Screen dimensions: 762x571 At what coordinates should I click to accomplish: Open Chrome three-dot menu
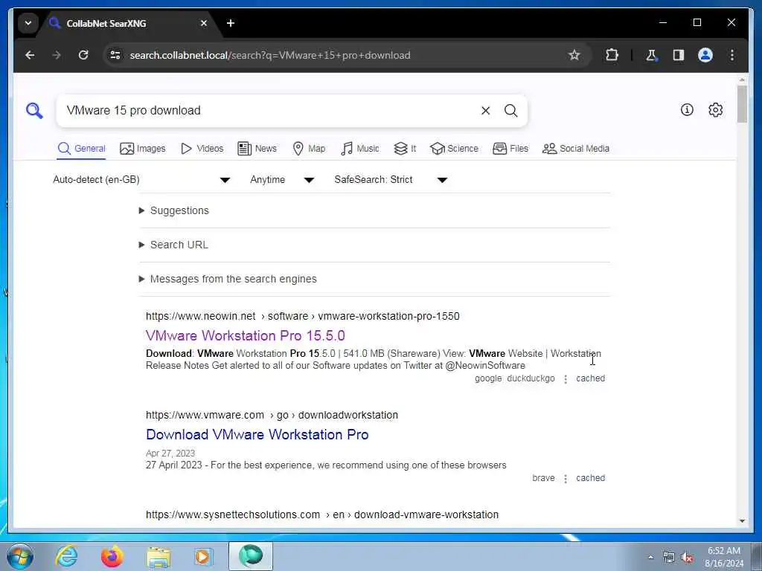(732, 55)
